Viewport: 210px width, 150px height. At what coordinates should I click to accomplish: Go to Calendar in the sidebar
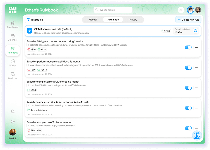(13, 36)
